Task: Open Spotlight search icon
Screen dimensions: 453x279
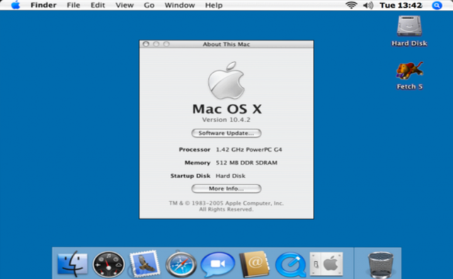Action: click(x=437, y=5)
